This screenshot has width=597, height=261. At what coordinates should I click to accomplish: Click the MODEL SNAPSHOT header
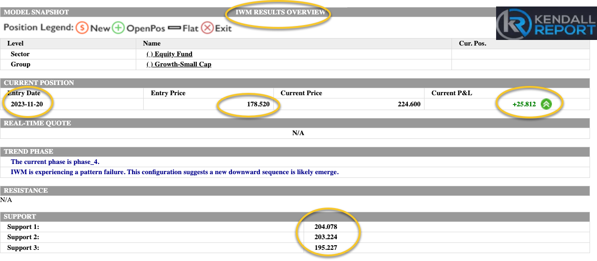36,12
